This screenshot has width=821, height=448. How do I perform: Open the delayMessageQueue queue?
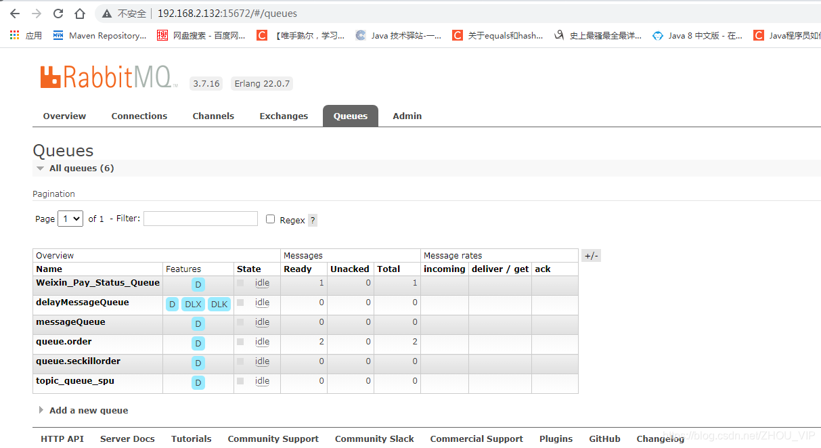(83, 303)
